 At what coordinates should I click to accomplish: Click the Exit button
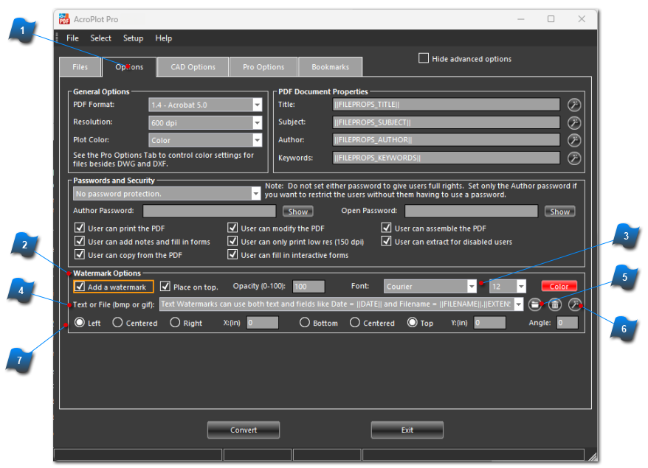point(407,430)
